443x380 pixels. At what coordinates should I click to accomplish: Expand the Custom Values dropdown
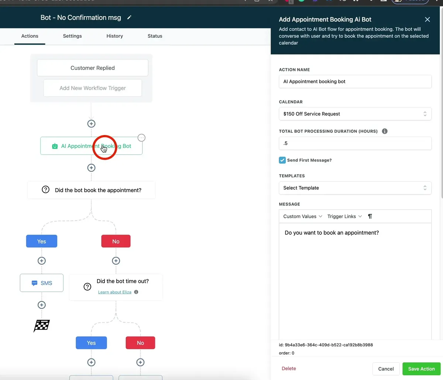point(303,216)
